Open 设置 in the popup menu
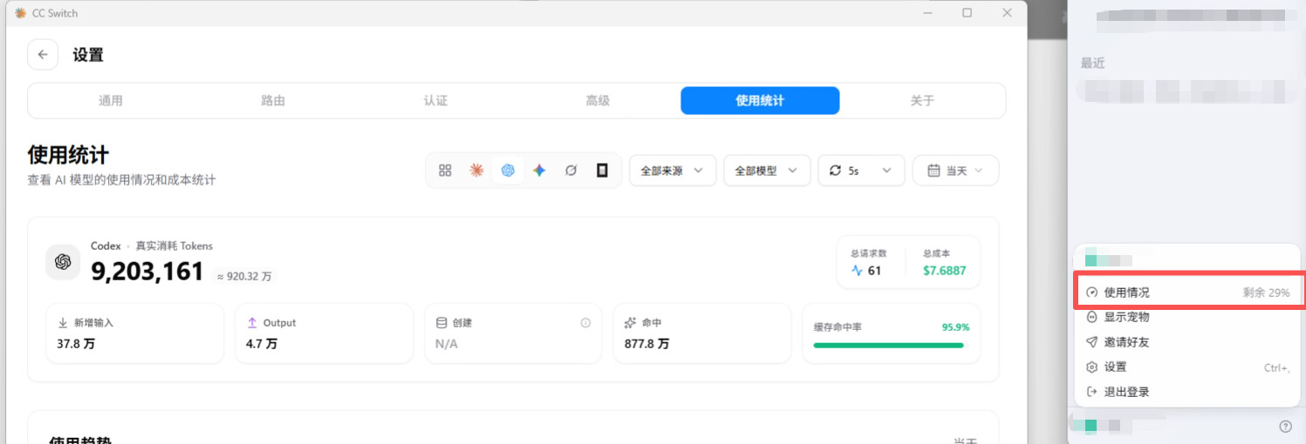 point(1189,367)
